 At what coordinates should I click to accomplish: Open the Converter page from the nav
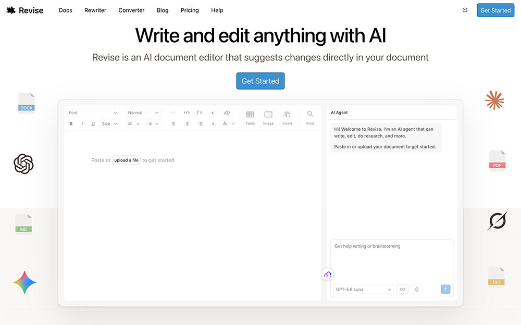point(132,10)
